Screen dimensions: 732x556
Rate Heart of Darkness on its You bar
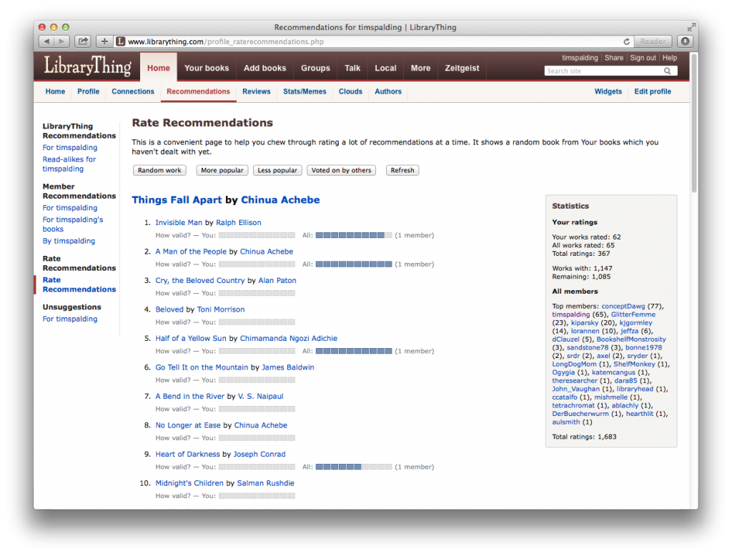tap(257, 467)
